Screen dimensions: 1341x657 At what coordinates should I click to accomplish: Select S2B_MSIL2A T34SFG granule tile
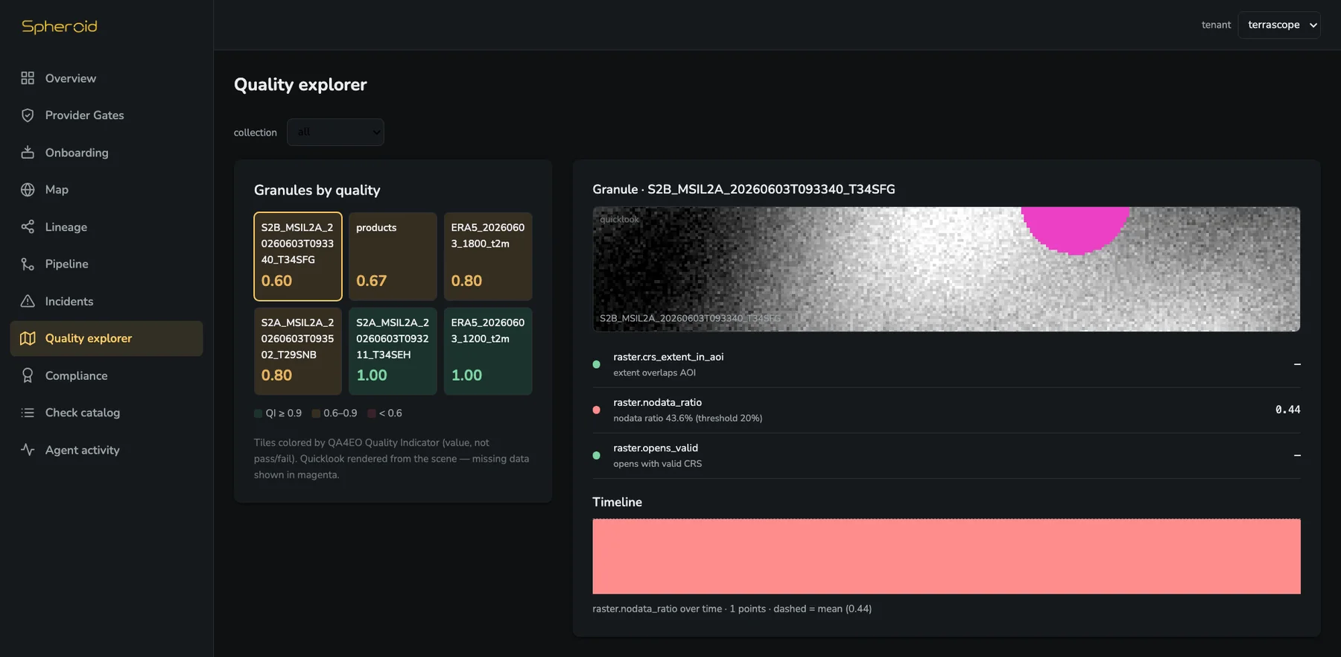tap(298, 256)
